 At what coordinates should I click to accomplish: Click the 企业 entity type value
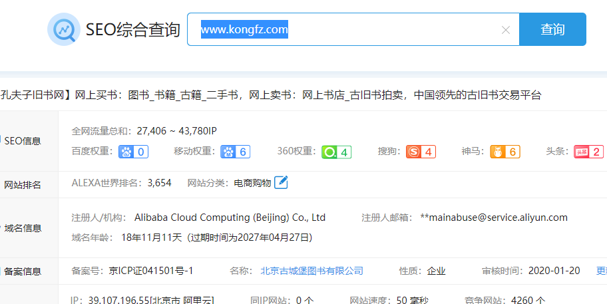pyautogui.click(x=437, y=271)
